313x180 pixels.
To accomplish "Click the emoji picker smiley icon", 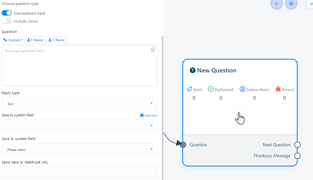I will (153, 49).
